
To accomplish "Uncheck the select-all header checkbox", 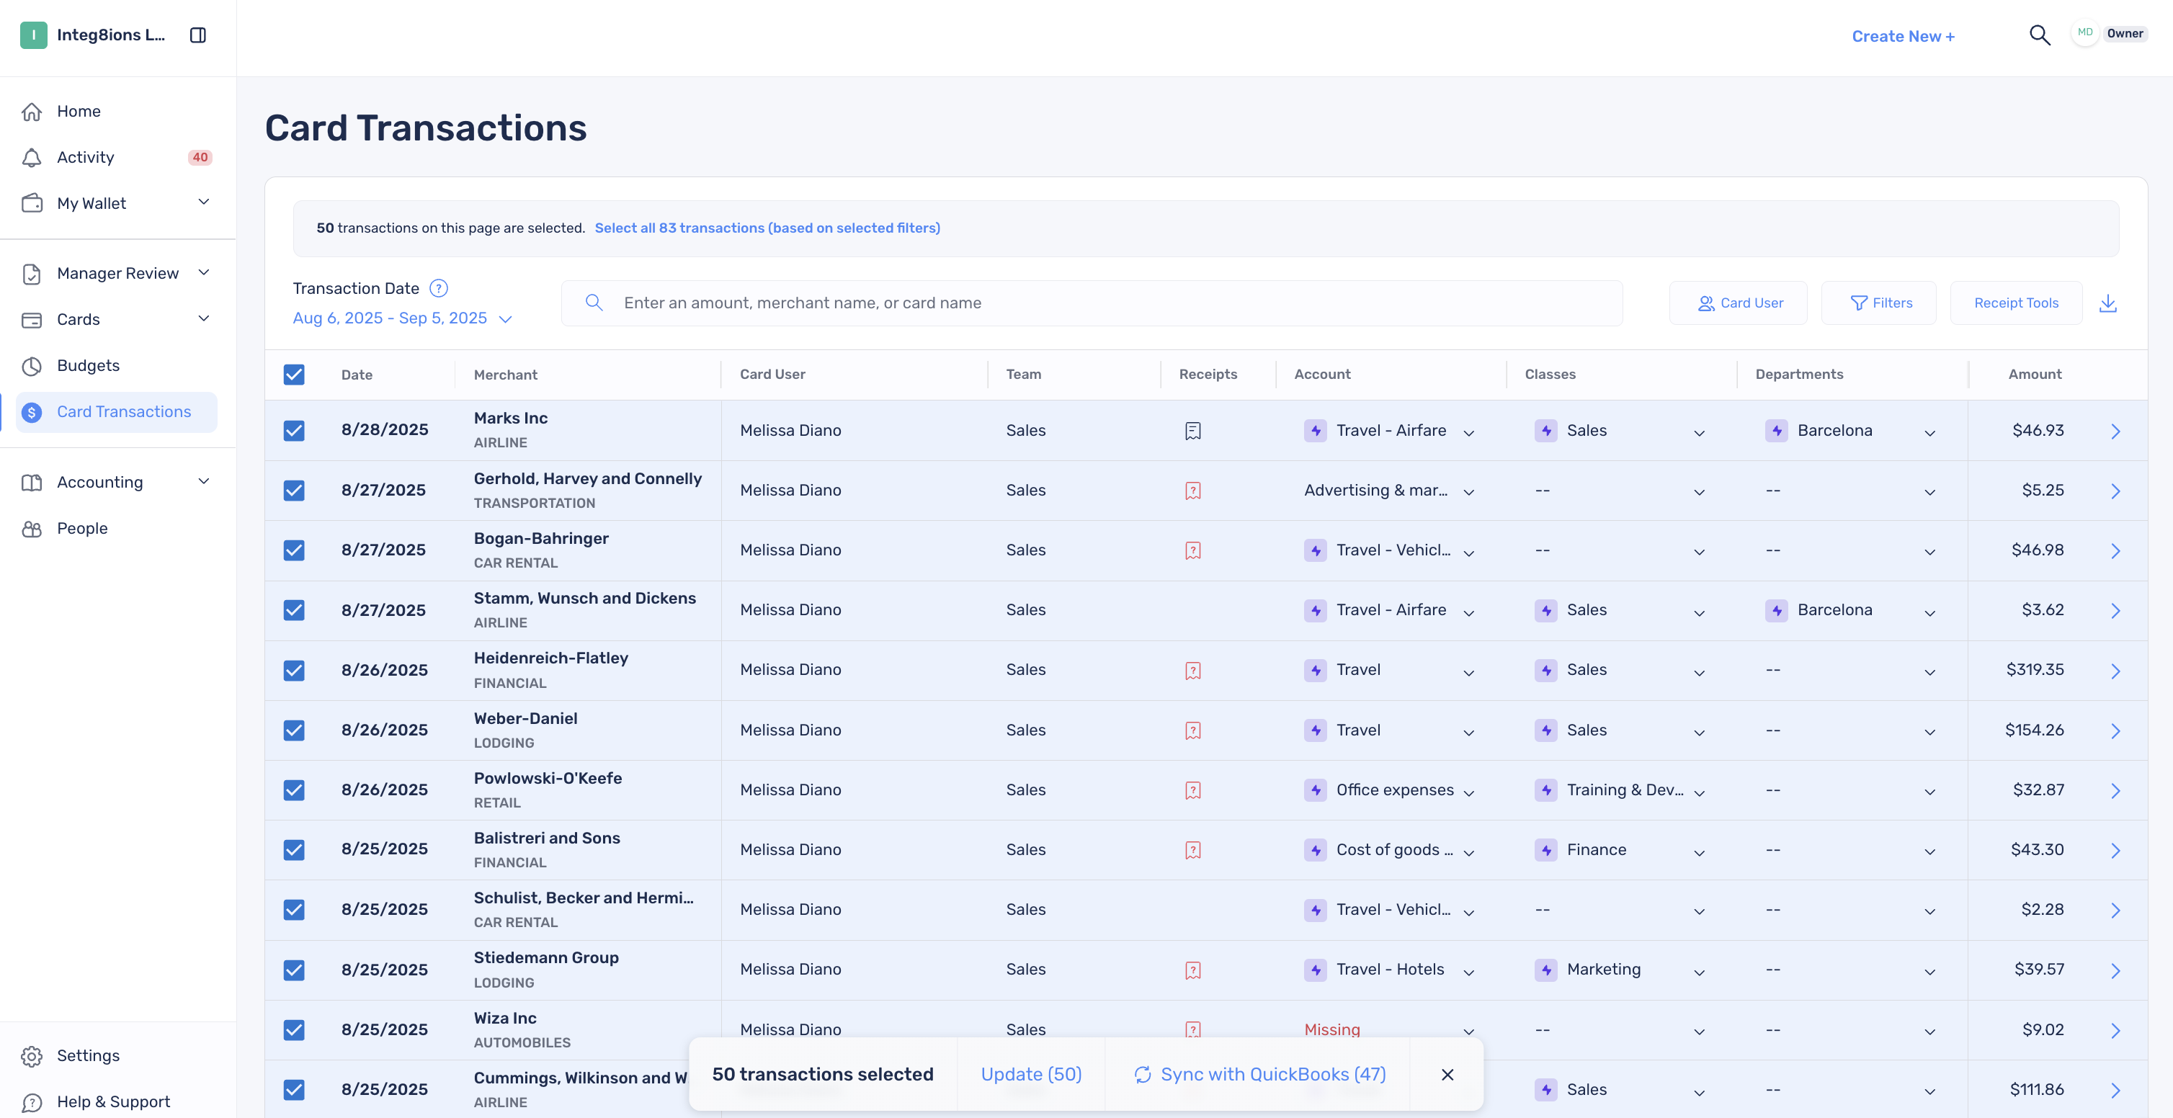I will (293, 375).
